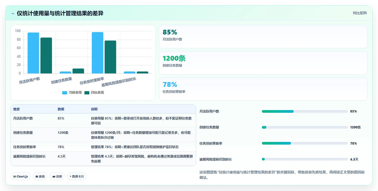Click the dark green 任务按时更新率 target bar

click(x=110, y=57)
